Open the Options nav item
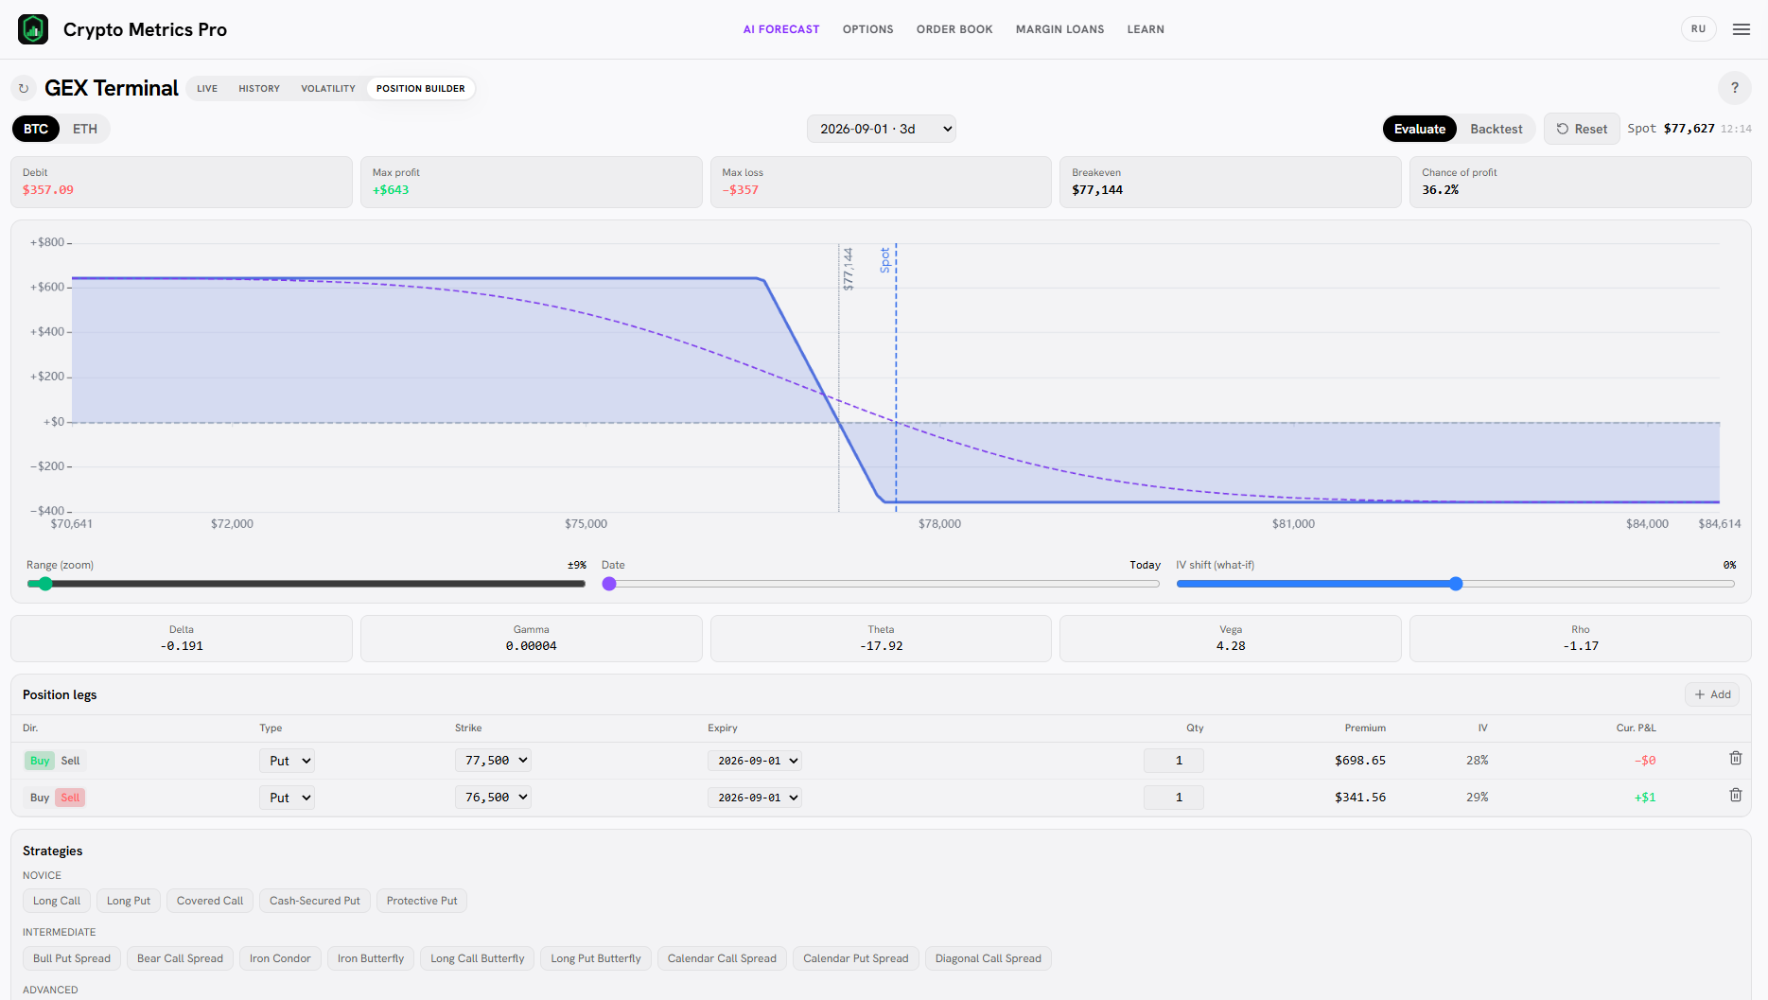The image size is (1768, 1000). [868, 29]
